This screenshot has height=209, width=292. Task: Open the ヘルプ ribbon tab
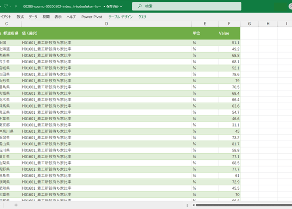click(71, 17)
